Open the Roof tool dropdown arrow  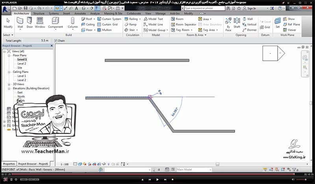[94, 19]
